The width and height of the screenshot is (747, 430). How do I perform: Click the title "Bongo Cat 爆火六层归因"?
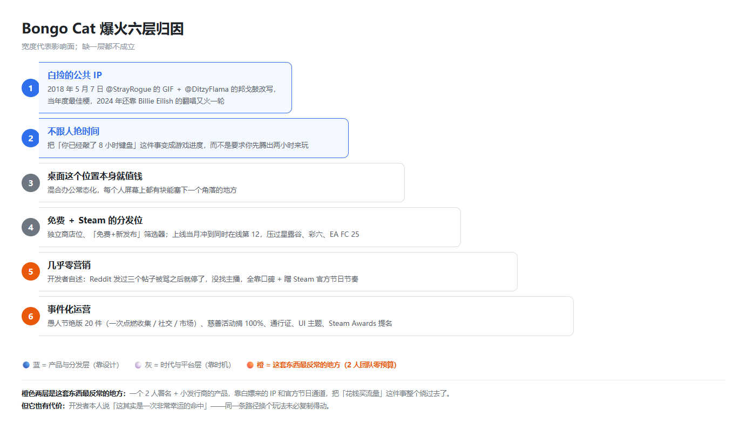(x=103, y=29)
